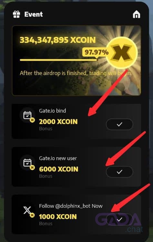Click the checkmark button for Gate.io bind
The image size is (153, 242).
coord(119,124)
